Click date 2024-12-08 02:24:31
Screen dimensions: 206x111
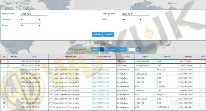(30, 107)
